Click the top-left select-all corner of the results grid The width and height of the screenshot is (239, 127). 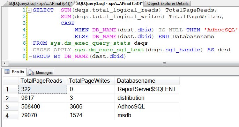[11, 81]
